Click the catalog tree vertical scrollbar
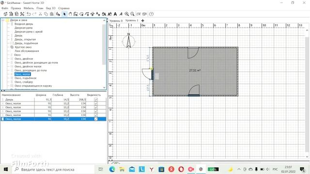Screen dimensions: 310x174 pyautogui.click(x=104, y=44)
